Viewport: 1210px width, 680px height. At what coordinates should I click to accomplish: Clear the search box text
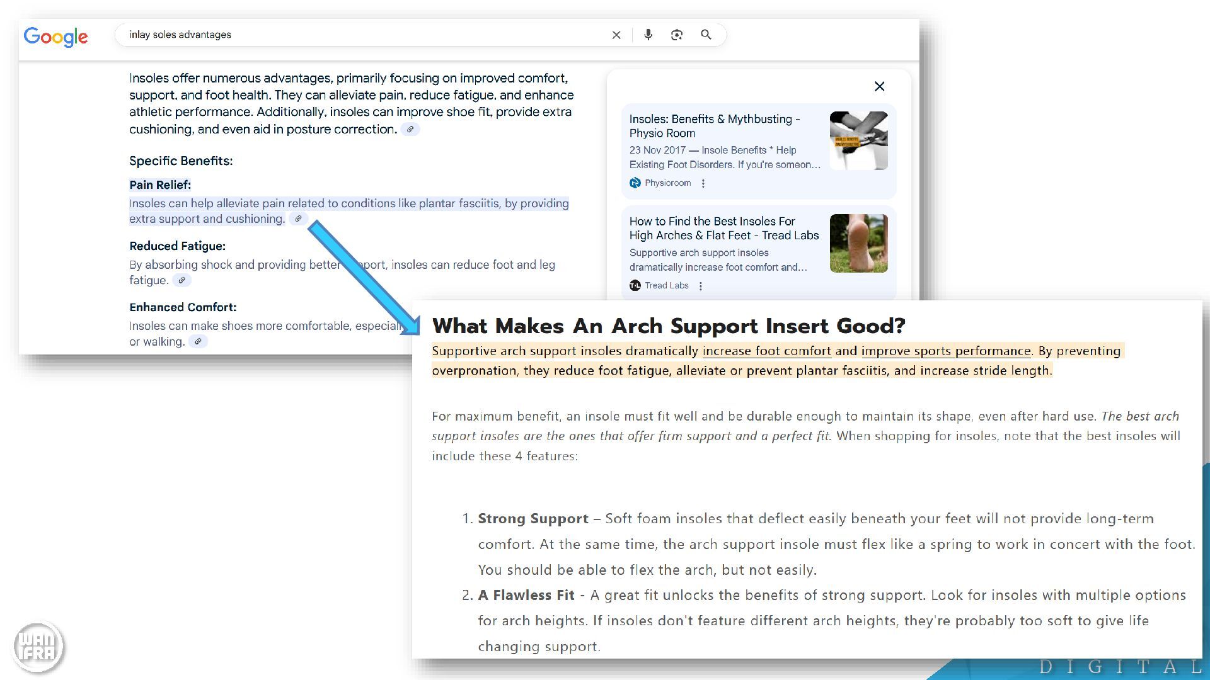[x=616, y=35]
